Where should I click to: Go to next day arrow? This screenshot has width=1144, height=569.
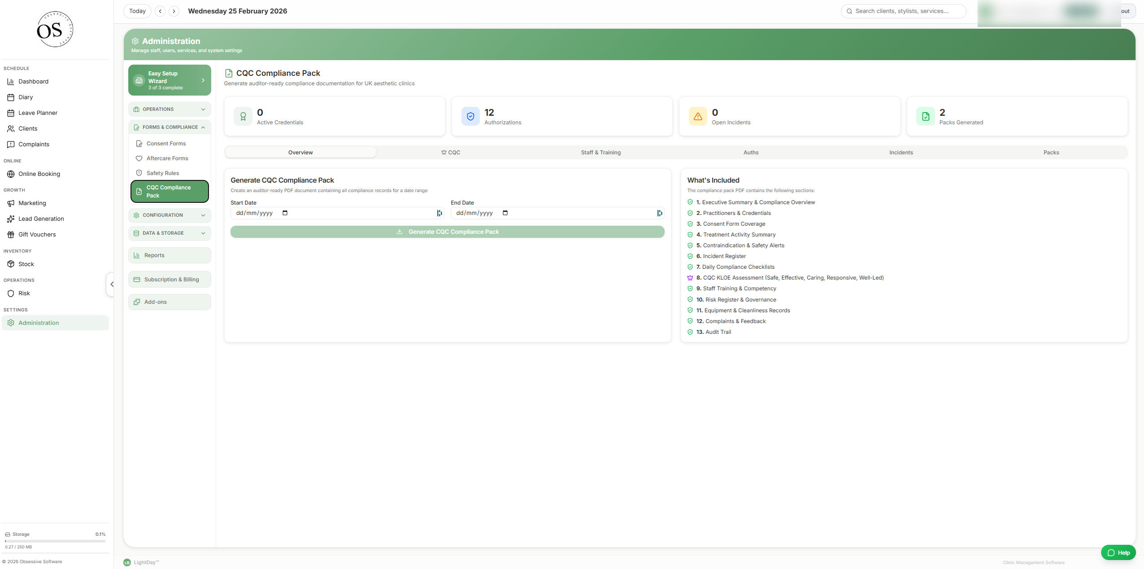[x=174, y=11]
